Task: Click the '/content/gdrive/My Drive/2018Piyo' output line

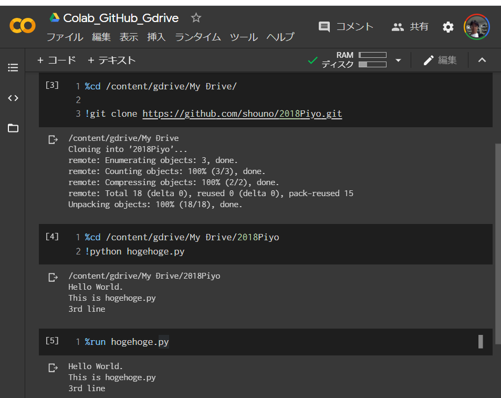Action: coord(144,276)
